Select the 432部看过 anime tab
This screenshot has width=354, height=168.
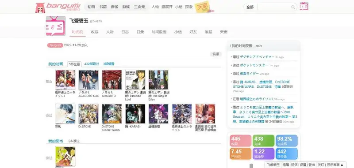92,64
